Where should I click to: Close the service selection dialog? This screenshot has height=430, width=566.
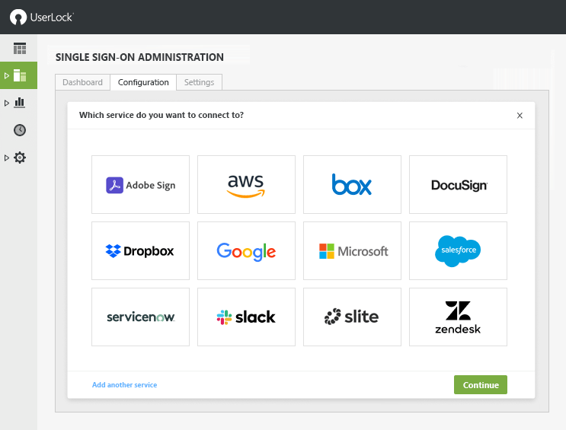pyautogui.click(x=520, y=116)
